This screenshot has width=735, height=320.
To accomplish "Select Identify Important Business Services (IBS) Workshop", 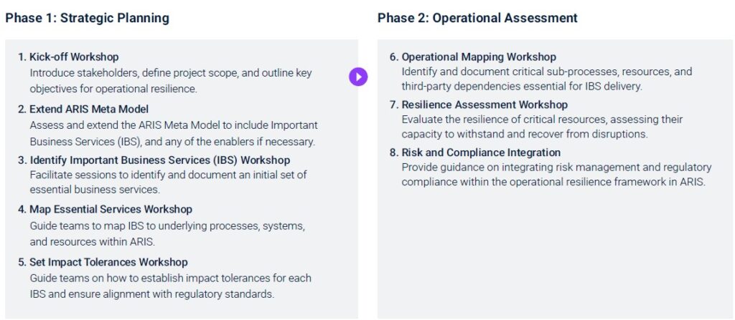I will click(154, 160).
